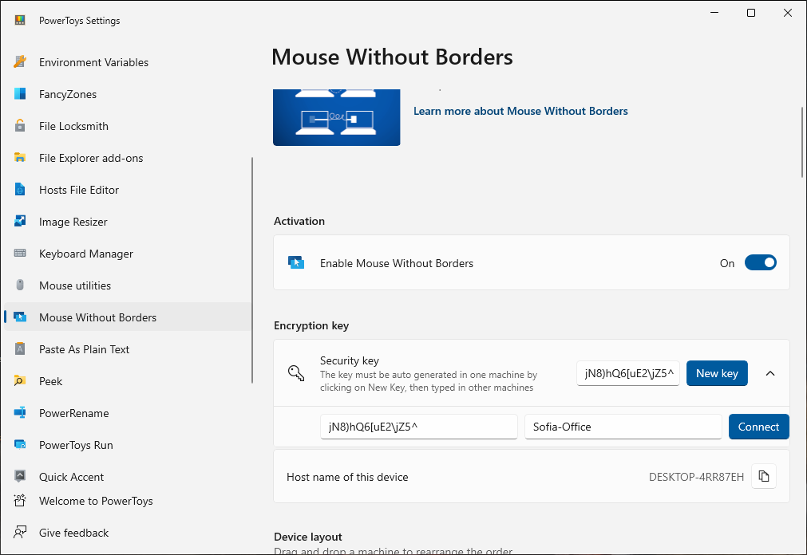The image size is (807, 555).
Task: Select the FancyZones icon in the sidebar
Action: click(x=22, y=94)
